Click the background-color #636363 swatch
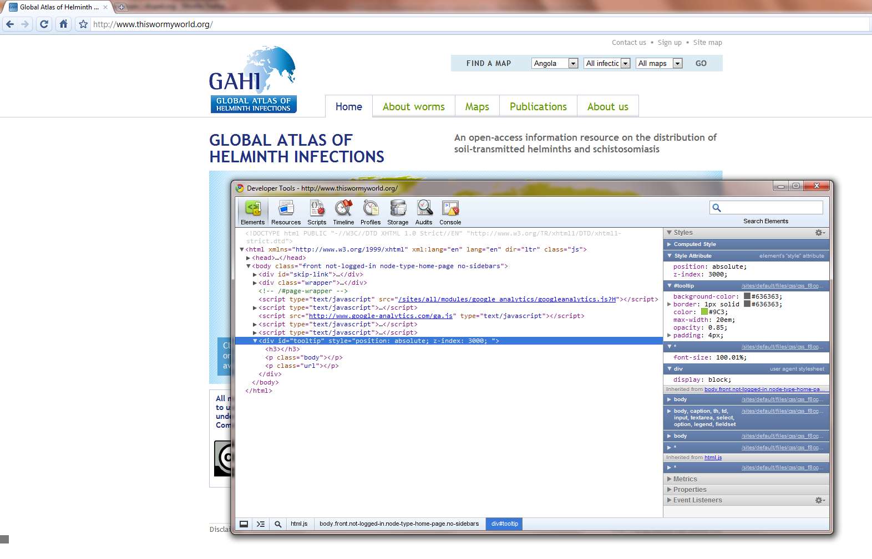This screenshot has width=872, height=559. pos(747,296)
